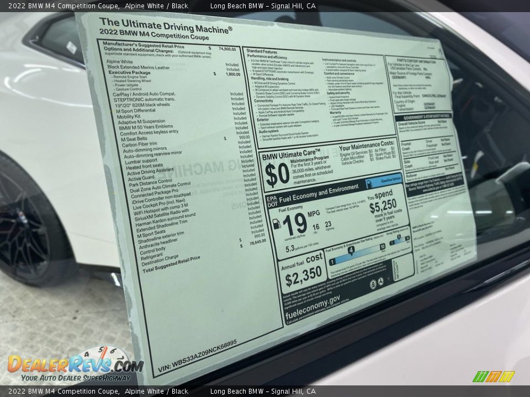Click 'Fuel Economy and Environment' title
Image resolution: width=530 pixels, height=397 pixels.
(319, 193)
